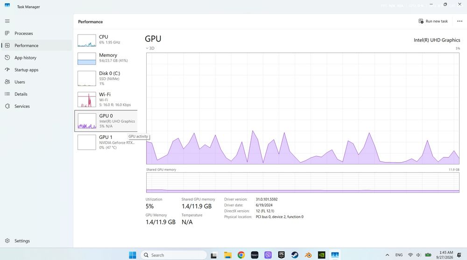
Task: Open Epic Games Launcher from taskbar
Action: (282, 255)
